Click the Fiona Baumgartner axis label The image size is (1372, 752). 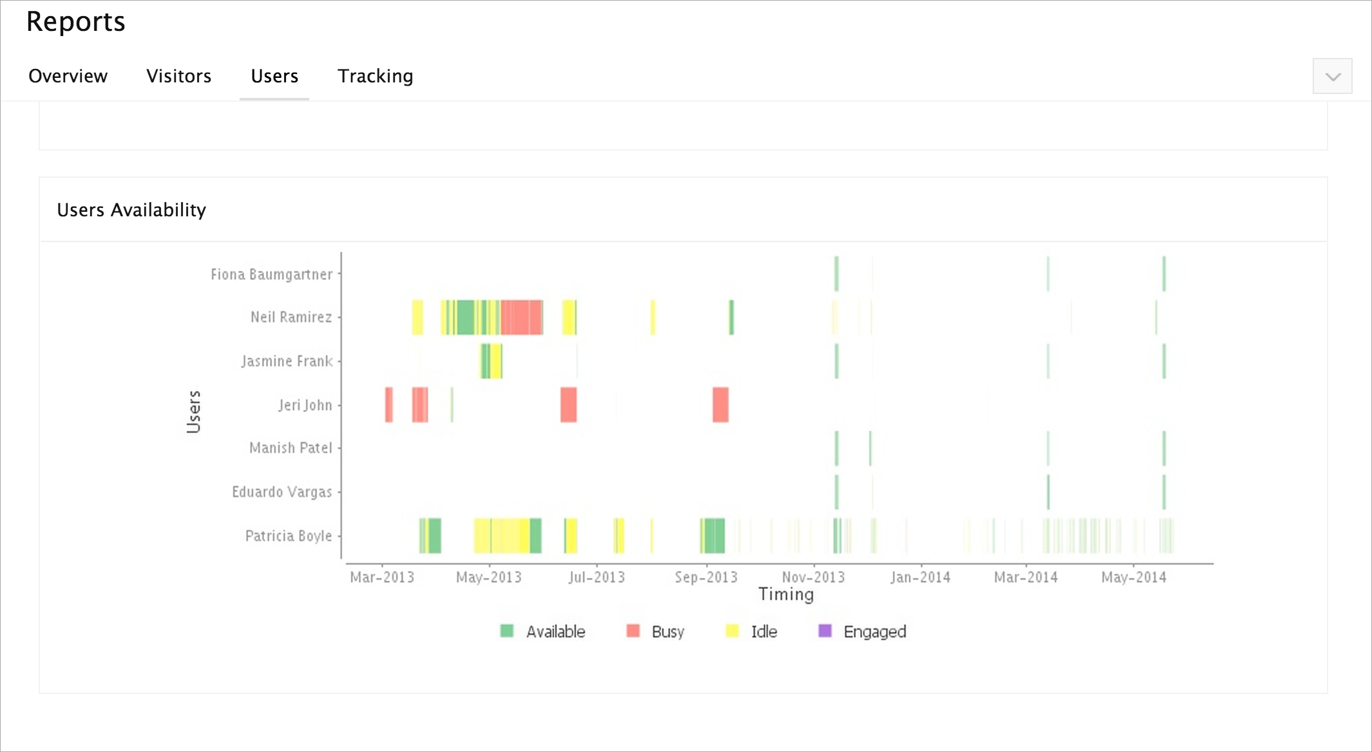point(271,274)
